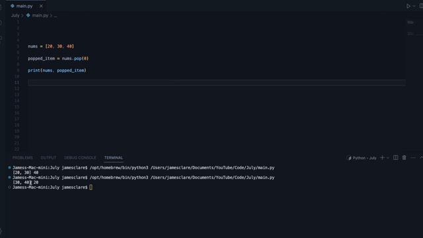Click the first python3 main.py command line
The image size is (423, 238).
pyautogui.click(x=143, y=167)
